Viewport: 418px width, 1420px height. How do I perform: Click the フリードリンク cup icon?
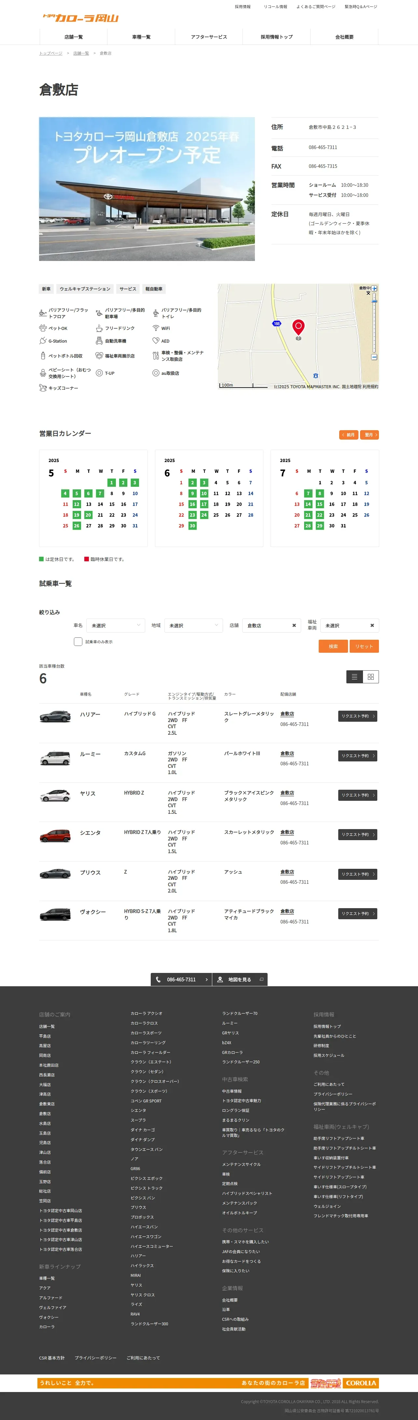[x=99, y=328]
